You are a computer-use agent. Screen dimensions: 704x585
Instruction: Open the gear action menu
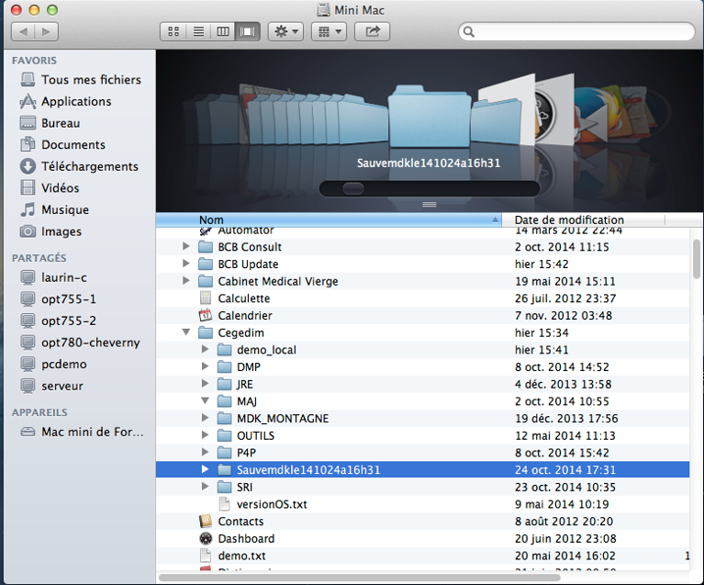285,32
